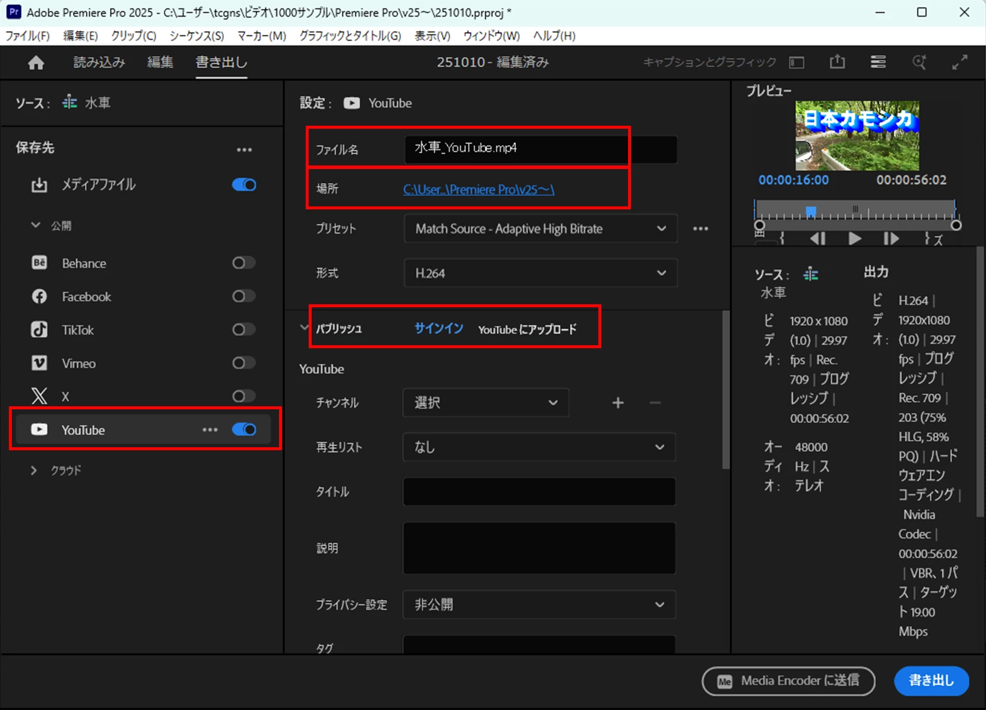Click the right range handle circle in preview
986x710 pixels.
pos(956,225)
